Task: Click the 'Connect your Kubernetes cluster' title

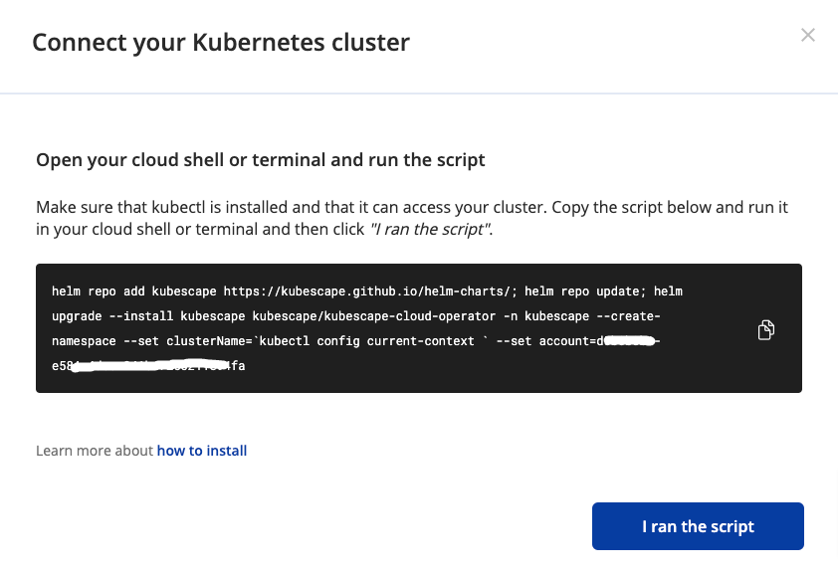Action: pyautogui.click(x=221, y=42)
